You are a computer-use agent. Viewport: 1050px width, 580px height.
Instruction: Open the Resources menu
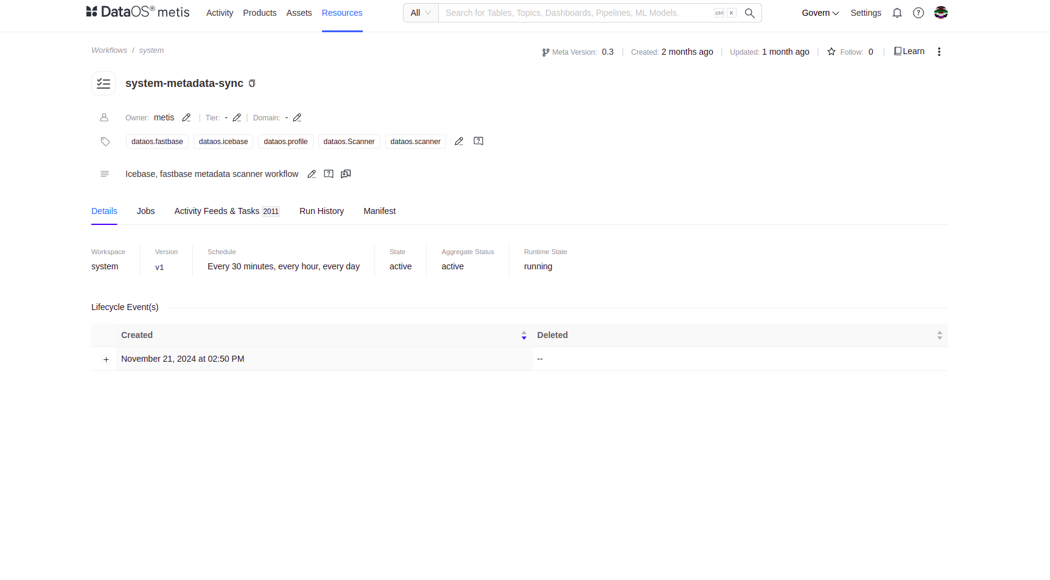[x=342, y=13]
